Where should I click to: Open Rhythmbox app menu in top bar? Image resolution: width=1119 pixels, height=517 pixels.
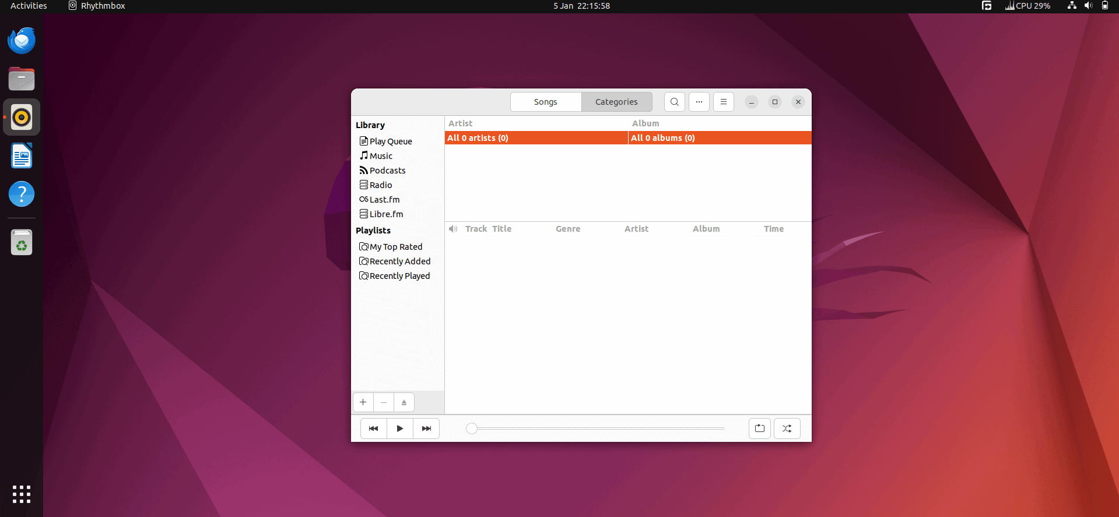coord(97,6)
